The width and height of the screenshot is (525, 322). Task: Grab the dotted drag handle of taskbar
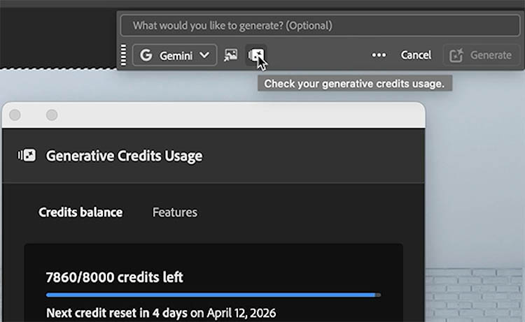click(124, 55)
